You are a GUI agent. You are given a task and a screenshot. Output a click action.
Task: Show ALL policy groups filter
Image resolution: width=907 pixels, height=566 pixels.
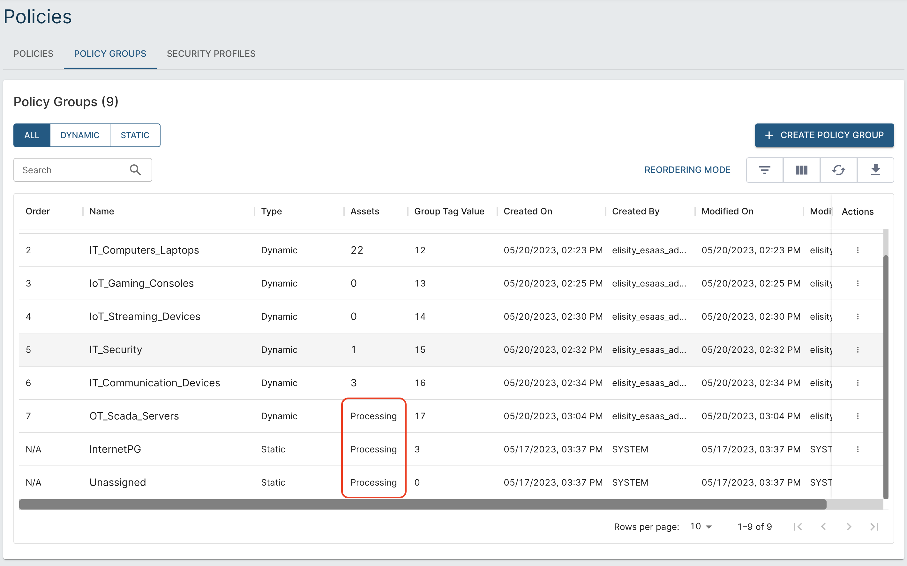pos(32,135)
